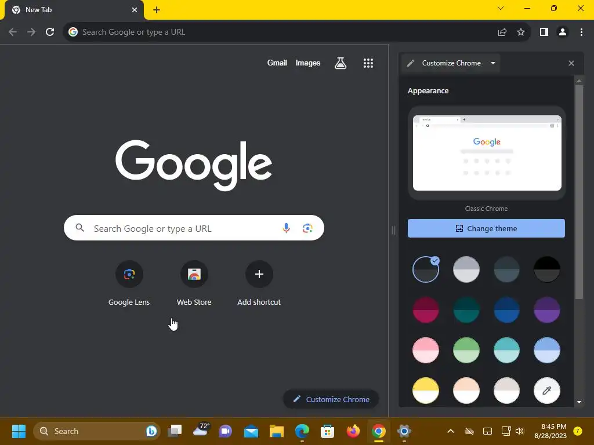The height and width of the screenshot is (445, 594).
Task: Choose the light grey color swatch
Action: coord(466,269)
